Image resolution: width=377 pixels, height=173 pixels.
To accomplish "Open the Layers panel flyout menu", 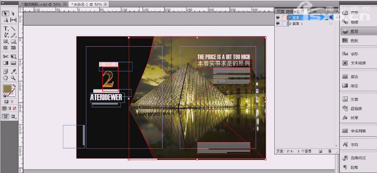I will pos(335,11).
